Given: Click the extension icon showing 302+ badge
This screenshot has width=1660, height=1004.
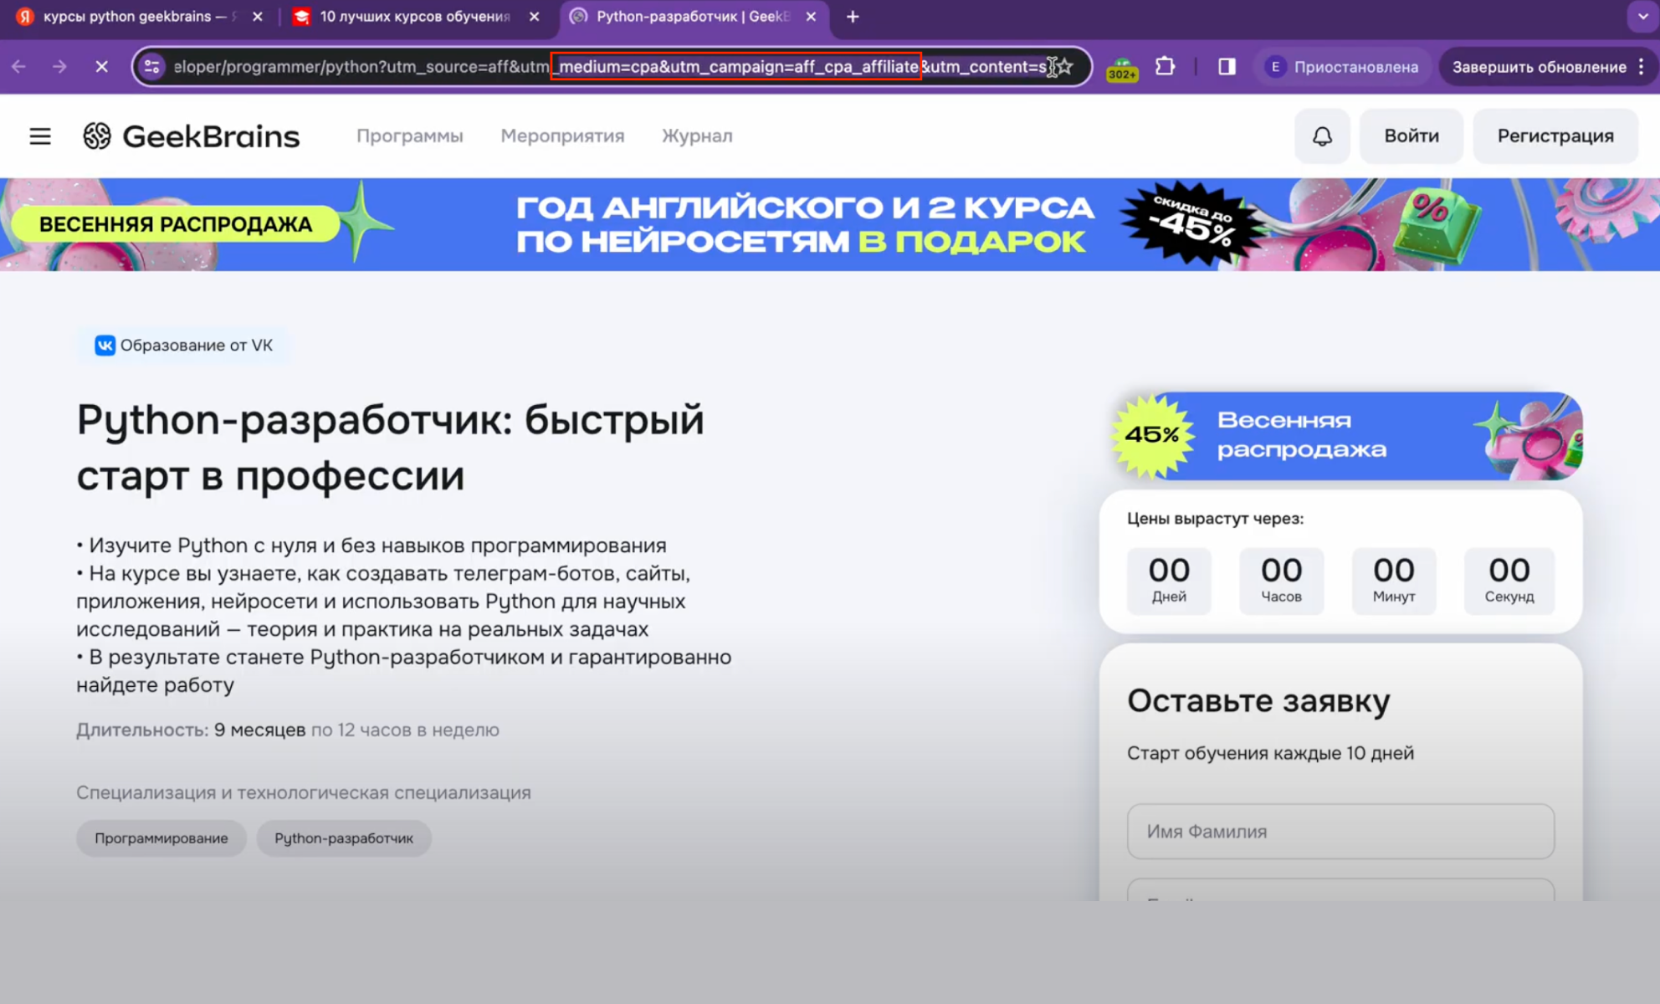Looking at the screenshot, I should tap(1121, 67).
